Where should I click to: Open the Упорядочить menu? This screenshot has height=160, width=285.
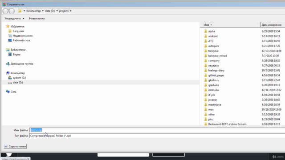(x=14, y=18)
